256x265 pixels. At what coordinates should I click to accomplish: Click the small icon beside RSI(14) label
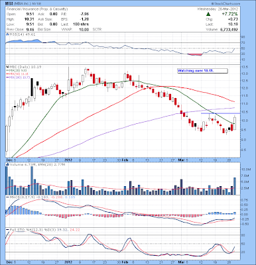pyautogui.click(x=7, y=34)
